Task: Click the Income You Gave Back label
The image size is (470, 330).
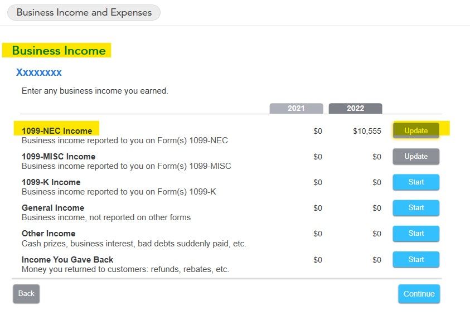Action: [x=67, y=260]
